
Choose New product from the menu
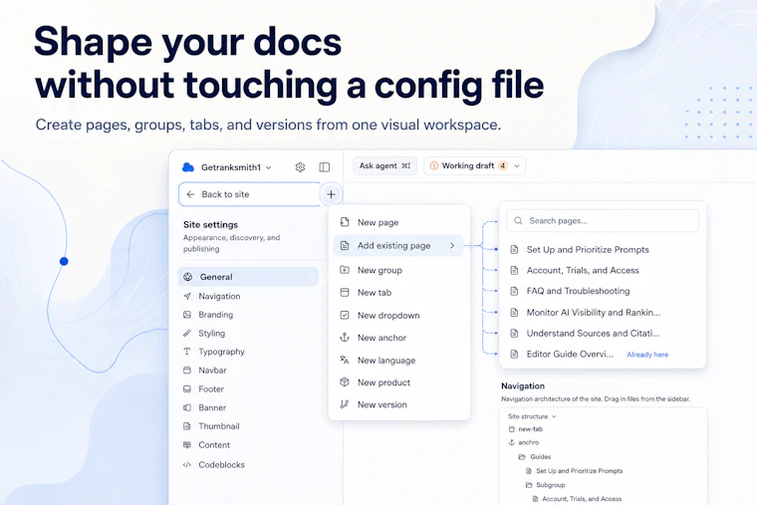click(398, 381)
